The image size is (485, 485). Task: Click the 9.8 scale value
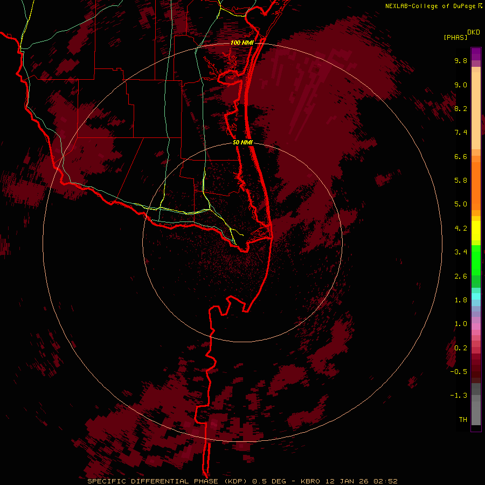pos(461,60)
